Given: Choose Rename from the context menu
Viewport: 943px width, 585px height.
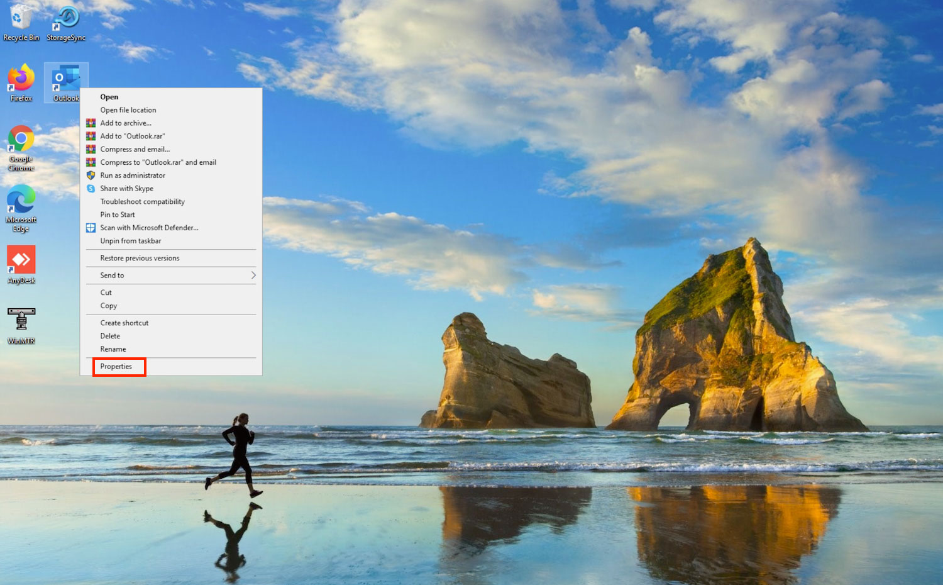Looking at the screenshot, I should pyautogui.click(x=113, y=350).
